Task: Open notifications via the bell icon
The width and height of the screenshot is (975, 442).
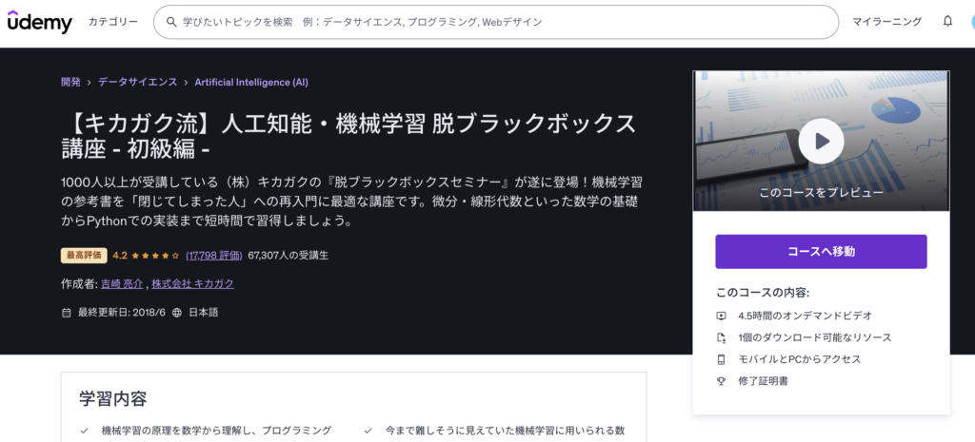Action: click(x=946, y=21)
